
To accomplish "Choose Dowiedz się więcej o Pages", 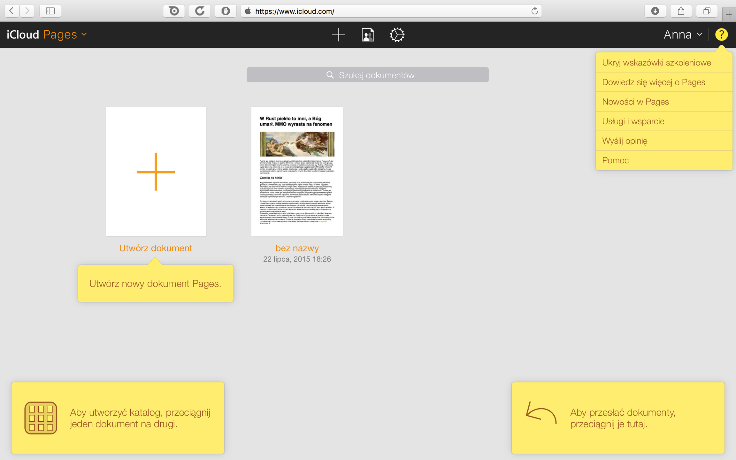I will click(x=664, y=82).
